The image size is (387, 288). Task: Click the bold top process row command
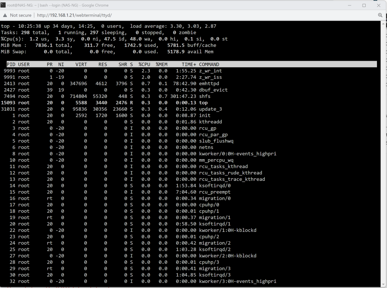coord(204,103)
